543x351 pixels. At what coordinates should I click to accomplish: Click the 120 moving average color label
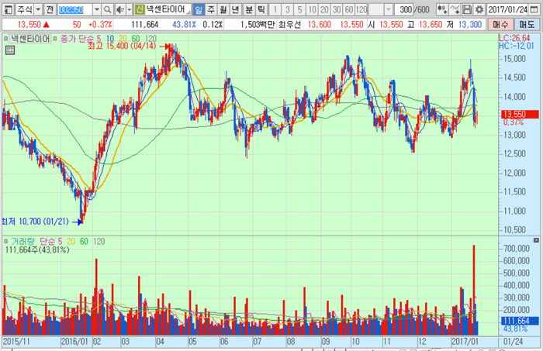150,38
